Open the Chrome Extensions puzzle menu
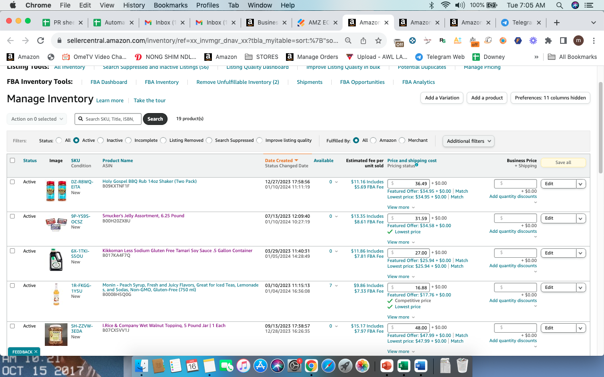Viewport: 604px width, 377px height. click(x=548, y=41)
